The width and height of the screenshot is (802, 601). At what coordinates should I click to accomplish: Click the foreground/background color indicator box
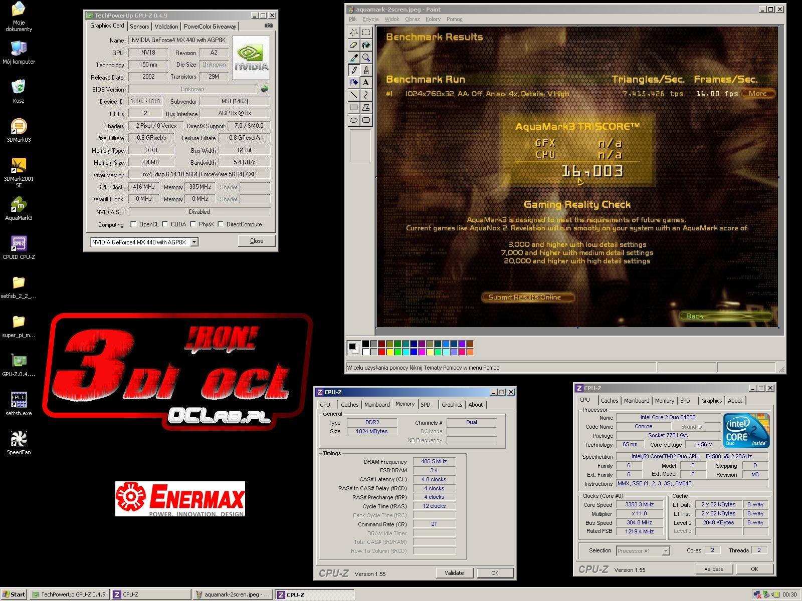tap(354, 348)
